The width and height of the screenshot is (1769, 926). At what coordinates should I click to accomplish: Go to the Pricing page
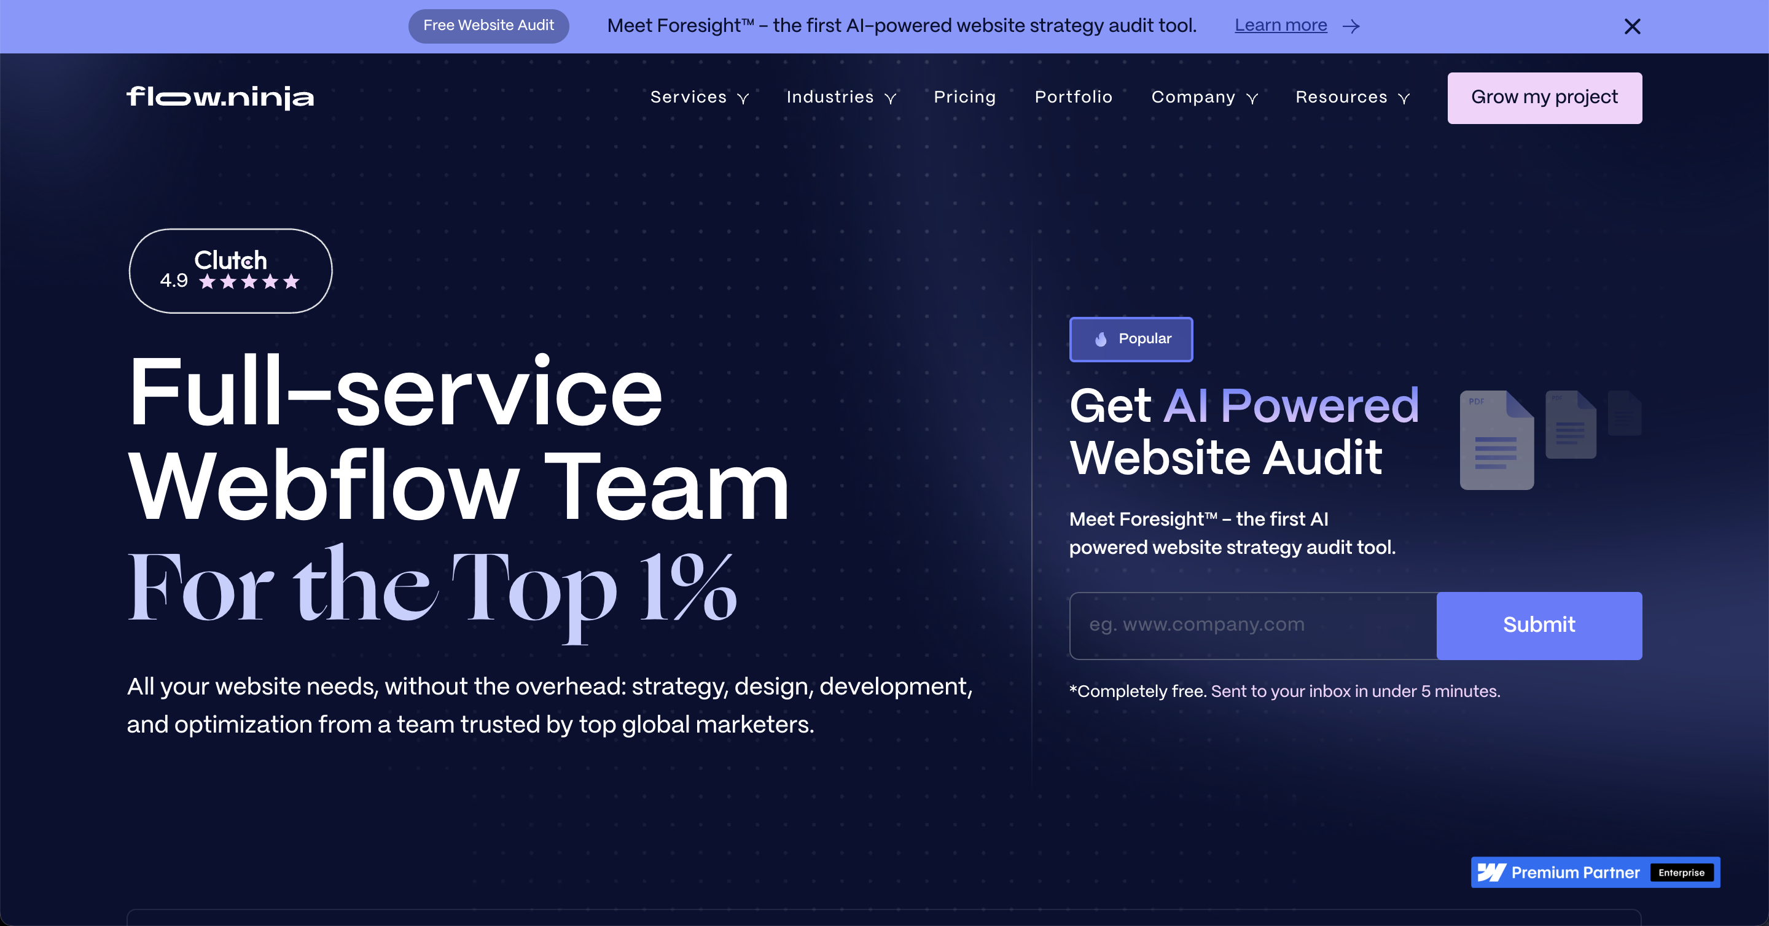point(964,98)
